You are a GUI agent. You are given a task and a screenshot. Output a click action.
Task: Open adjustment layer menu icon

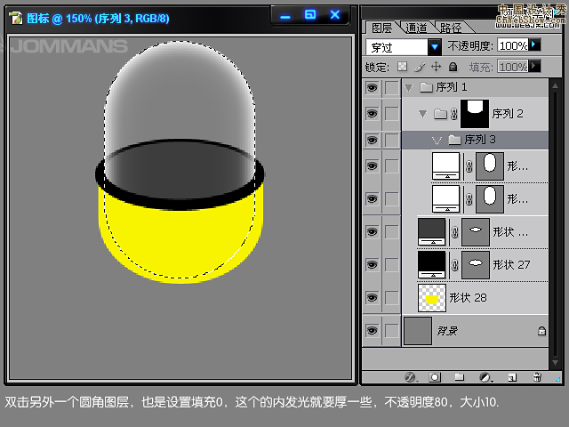pyautogui.click(x=485, y=376)
